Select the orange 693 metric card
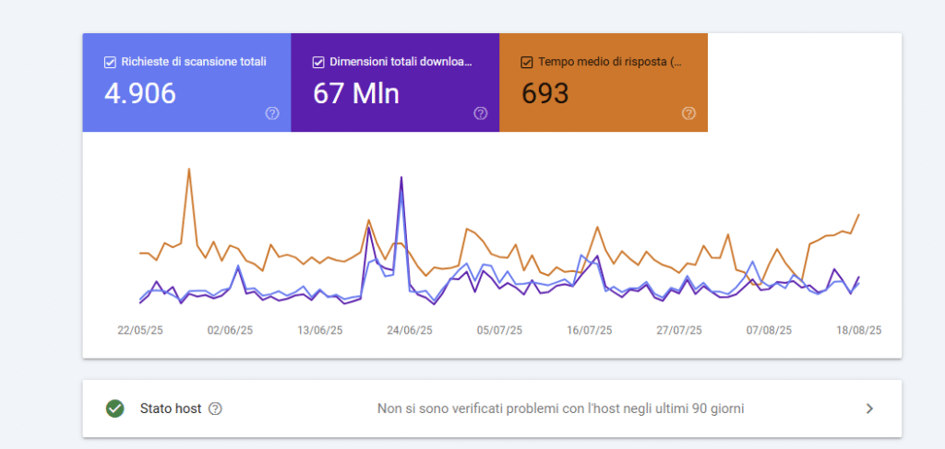Screen dimensions: 945x449 (604, 92)
